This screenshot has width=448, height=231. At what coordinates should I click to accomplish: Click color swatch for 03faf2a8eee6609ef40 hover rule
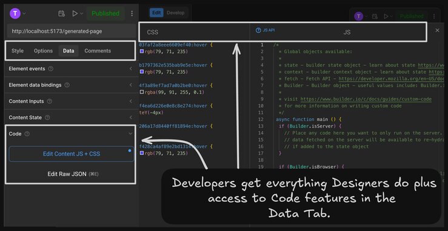pyautogui.click(x=141, y=51)
